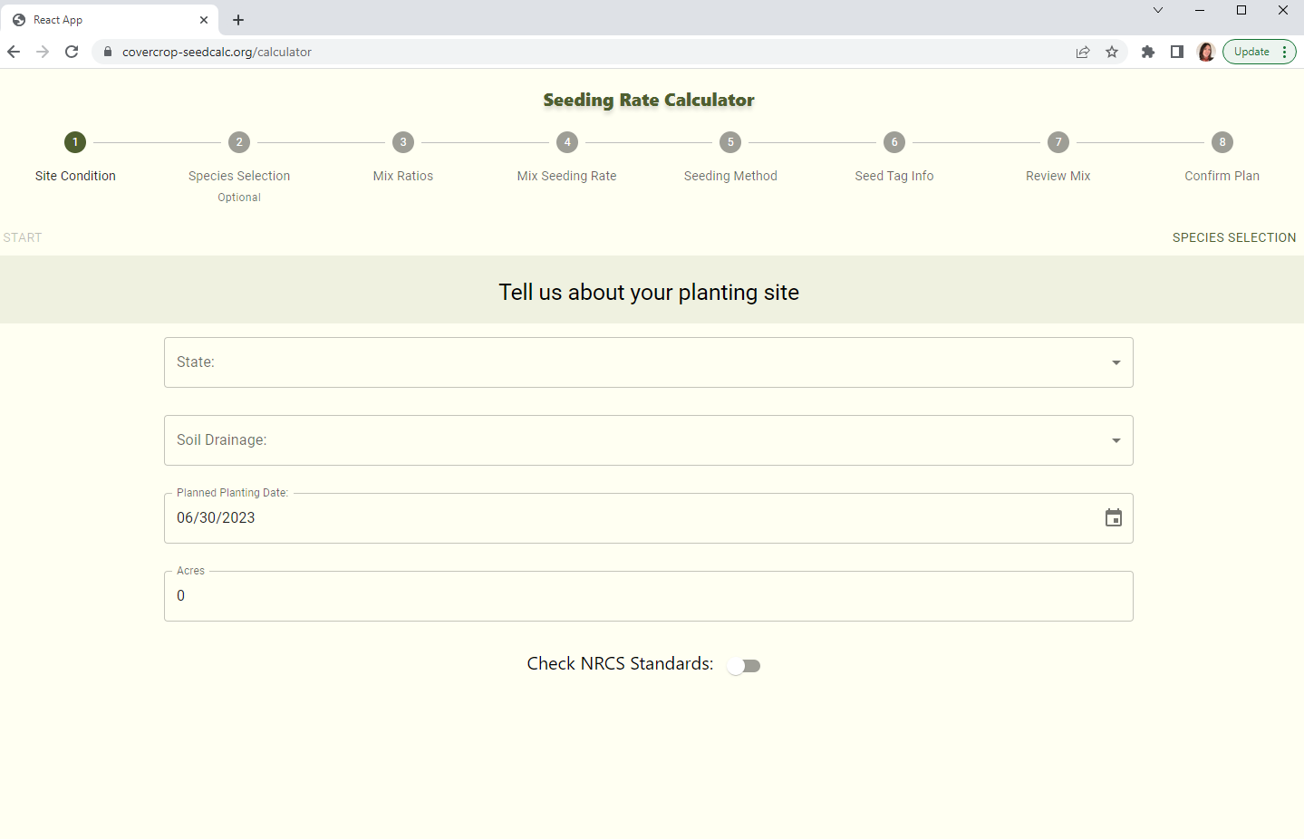1304x839 pixels.
Task: Click step 5 Seeding Method circle
Action: [x=729, y=142]
